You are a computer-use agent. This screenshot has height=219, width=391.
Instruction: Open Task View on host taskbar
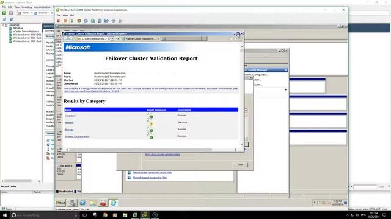pos(85,215)
